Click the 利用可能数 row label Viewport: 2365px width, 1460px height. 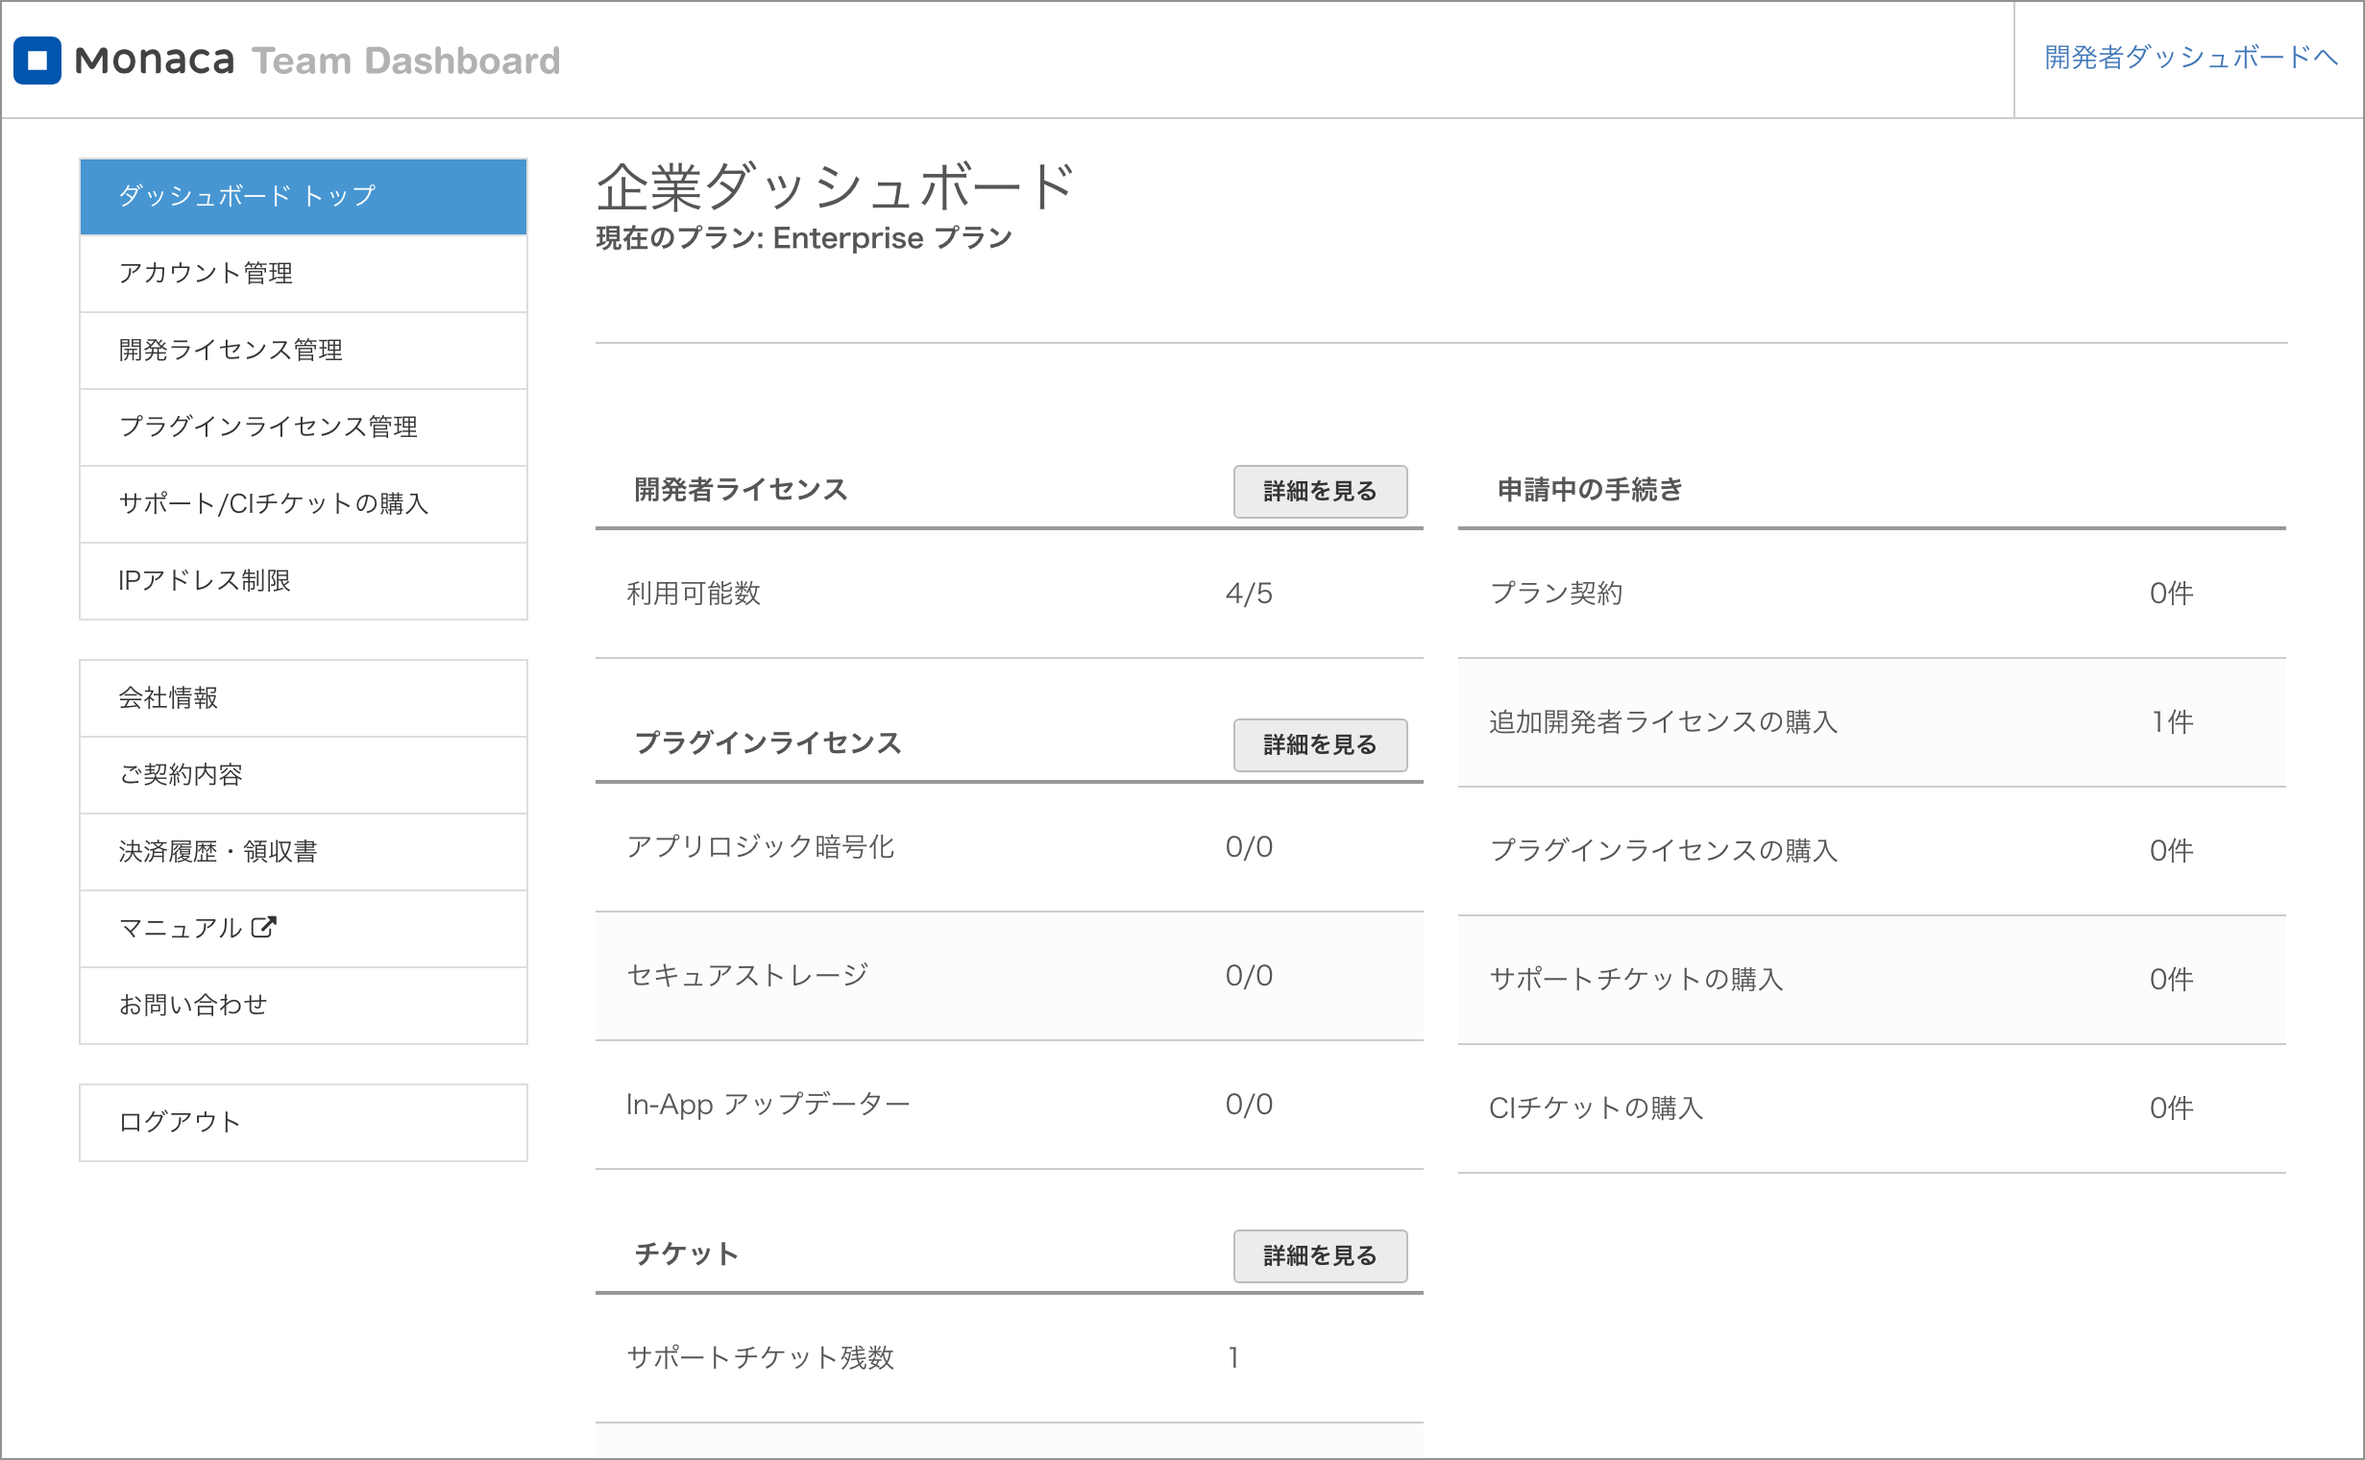pos(694,593)
